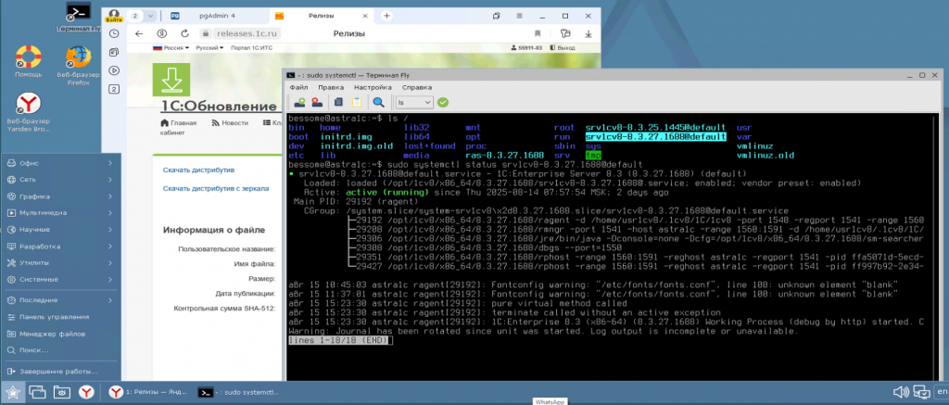
Task: Open the Файл menu in Терминал Fly
Action: [x=299, y=87]
